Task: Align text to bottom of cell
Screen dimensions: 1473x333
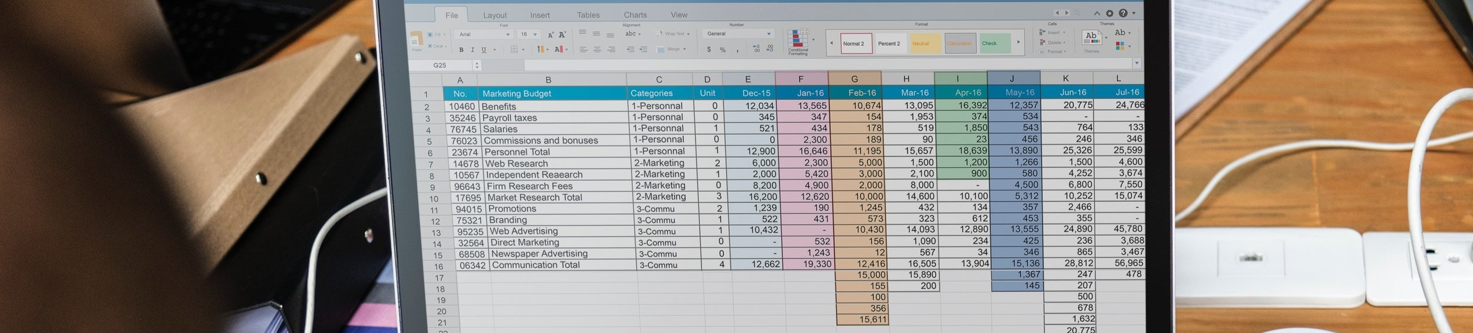Action: [x=610, y=35]
